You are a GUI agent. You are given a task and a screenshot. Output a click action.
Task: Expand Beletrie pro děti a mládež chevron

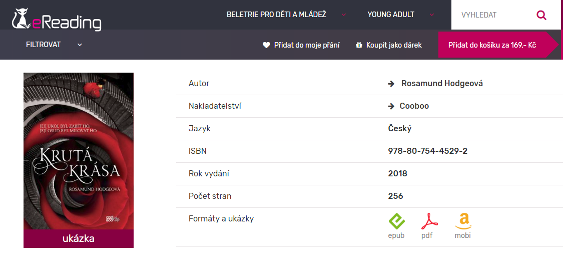[344, 15]
